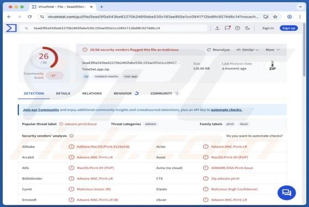309x207 pixels.
Task: Click the BitDefender detection warning icon
Action: (x=71, y=178)
